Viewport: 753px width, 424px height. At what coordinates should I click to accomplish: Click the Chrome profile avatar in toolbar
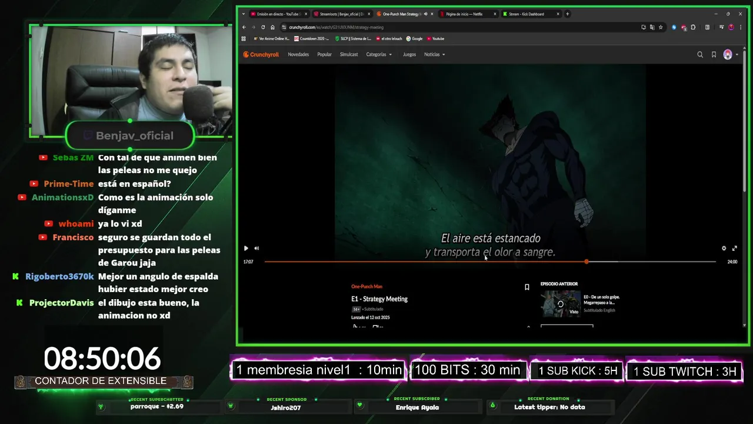(x=731, y=27)
